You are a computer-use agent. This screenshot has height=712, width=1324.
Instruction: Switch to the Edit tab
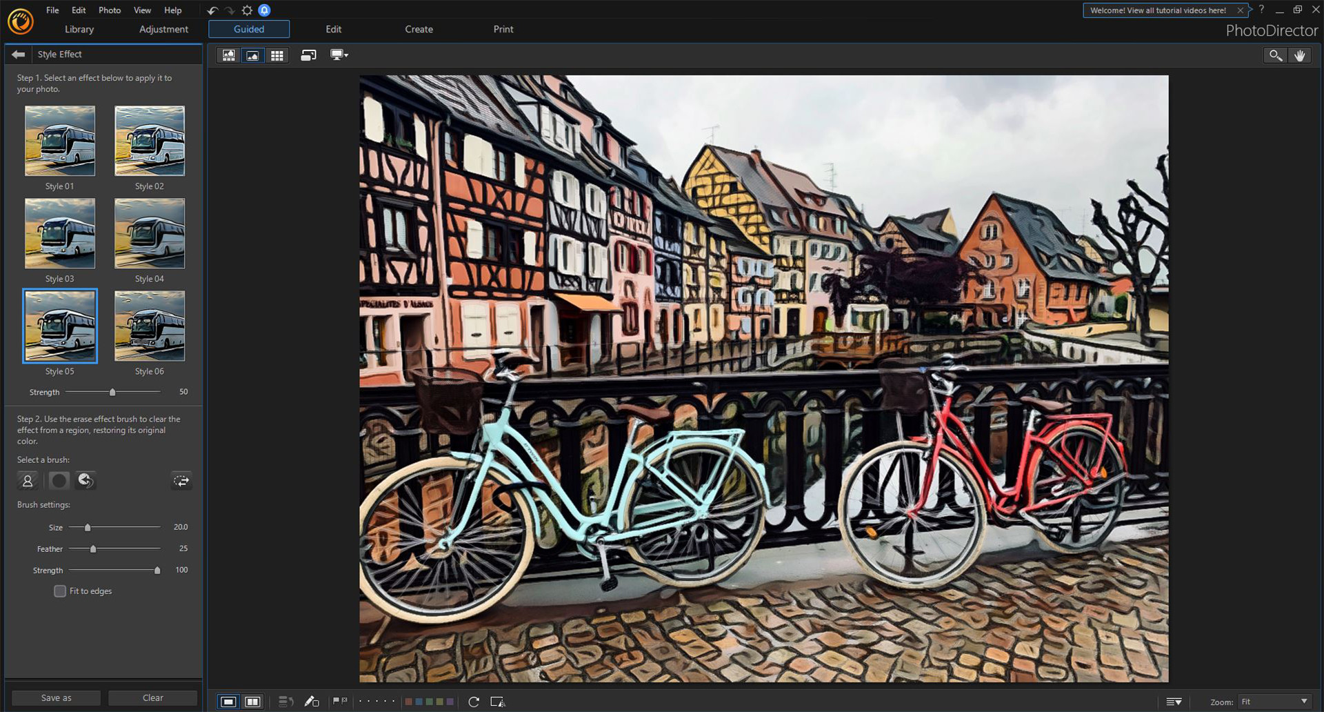(333, 29)
